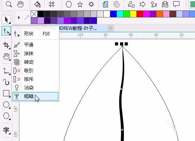The width and height of the screenshot is (195, 141).
Task: Select the Callout Shapes tool
Action: click(176, 4)
